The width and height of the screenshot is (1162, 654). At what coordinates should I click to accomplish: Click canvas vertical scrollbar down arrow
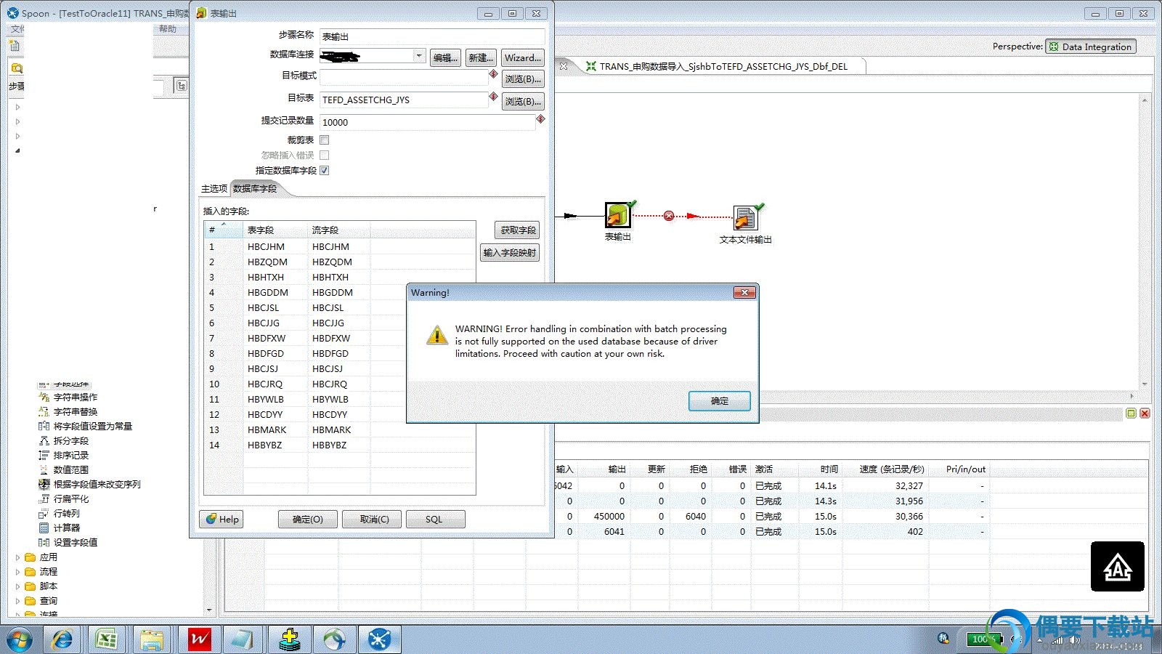point(1145,384)
